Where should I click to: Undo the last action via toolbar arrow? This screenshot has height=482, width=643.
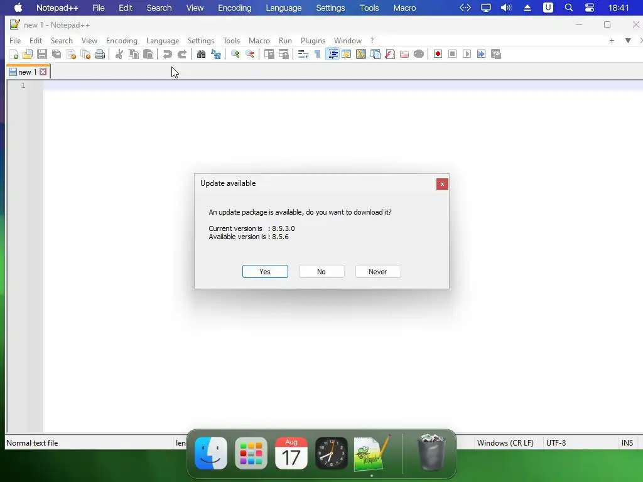click(167, 54)
